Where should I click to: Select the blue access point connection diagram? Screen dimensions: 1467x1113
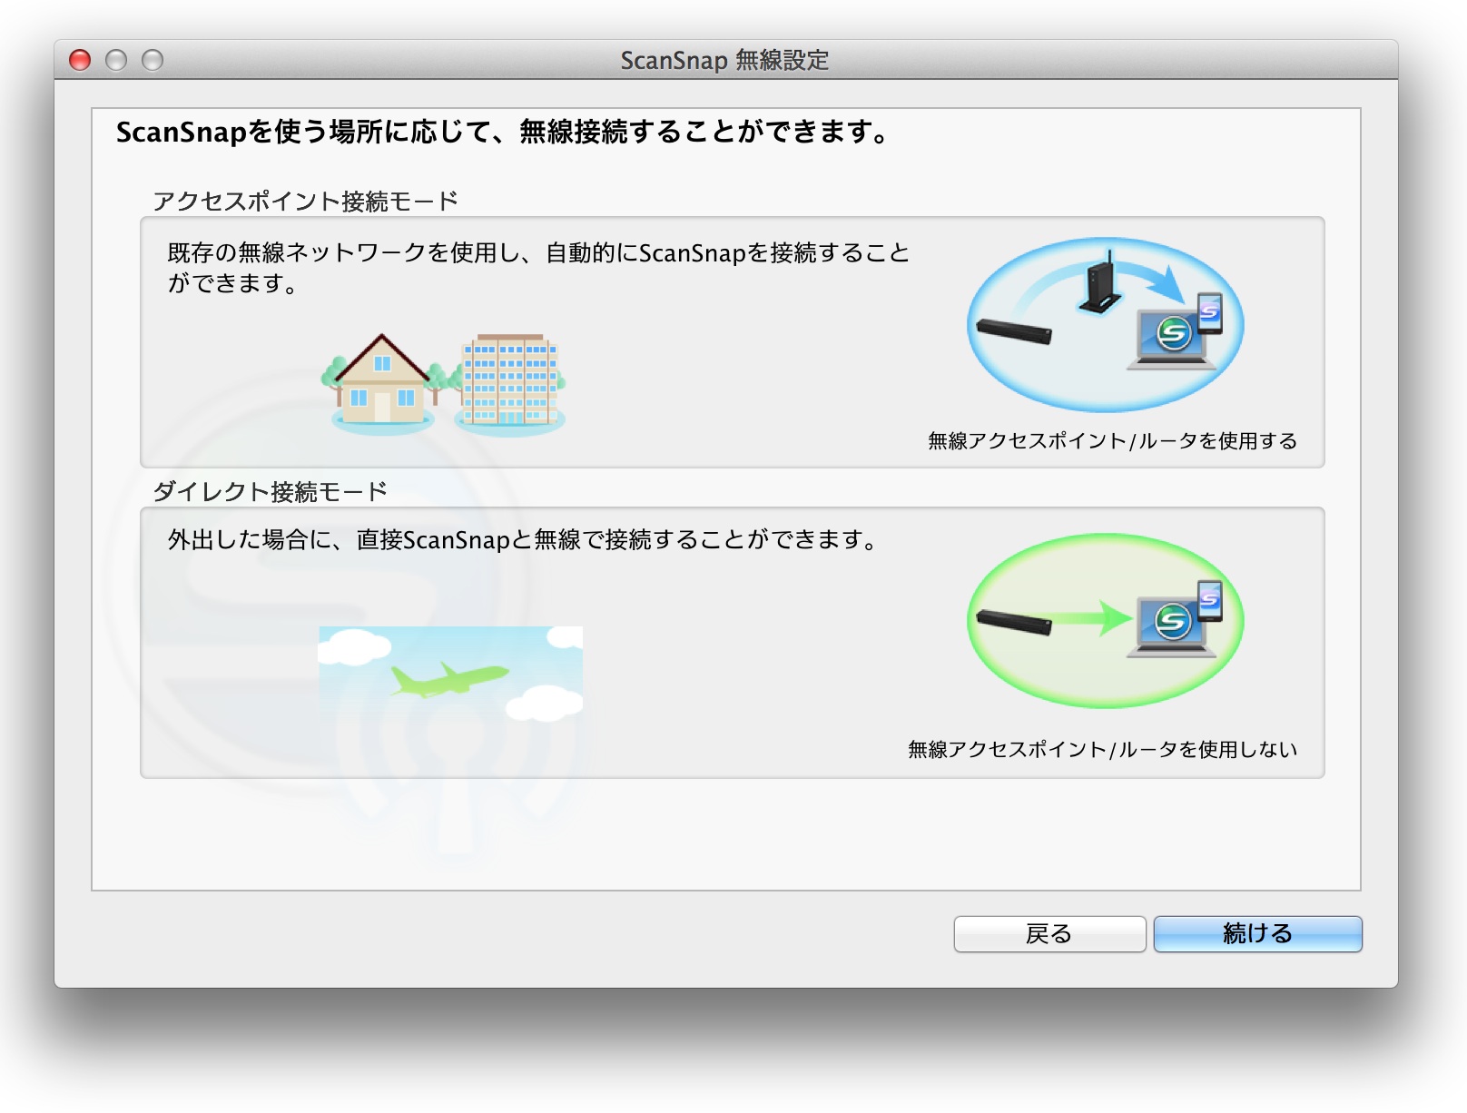click(x=1105, y=324)
